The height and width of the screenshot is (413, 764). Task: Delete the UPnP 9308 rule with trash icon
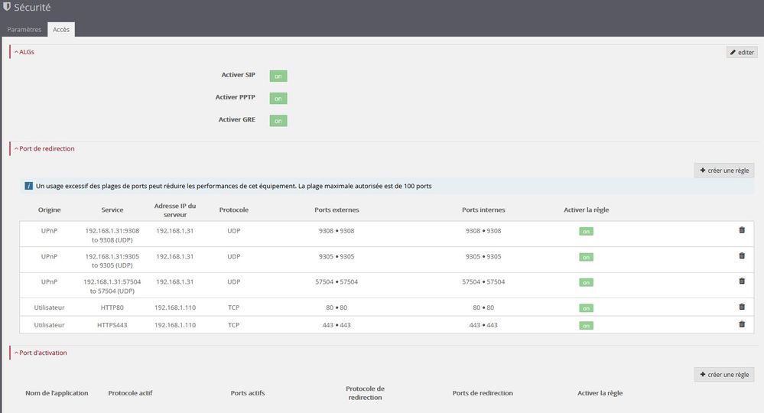pos(741,230)
